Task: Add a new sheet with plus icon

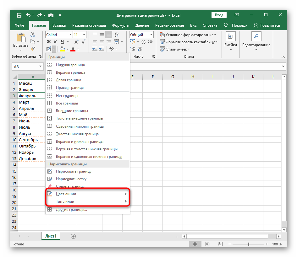Action: (x=73, y=236)
